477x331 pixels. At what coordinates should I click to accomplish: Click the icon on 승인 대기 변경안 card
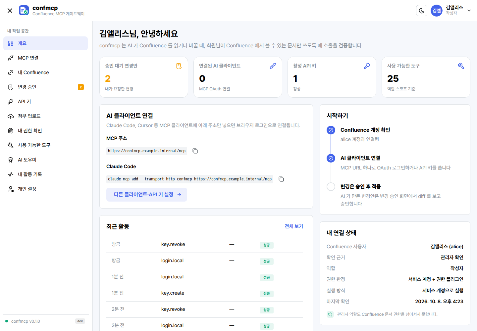(179, 66)
